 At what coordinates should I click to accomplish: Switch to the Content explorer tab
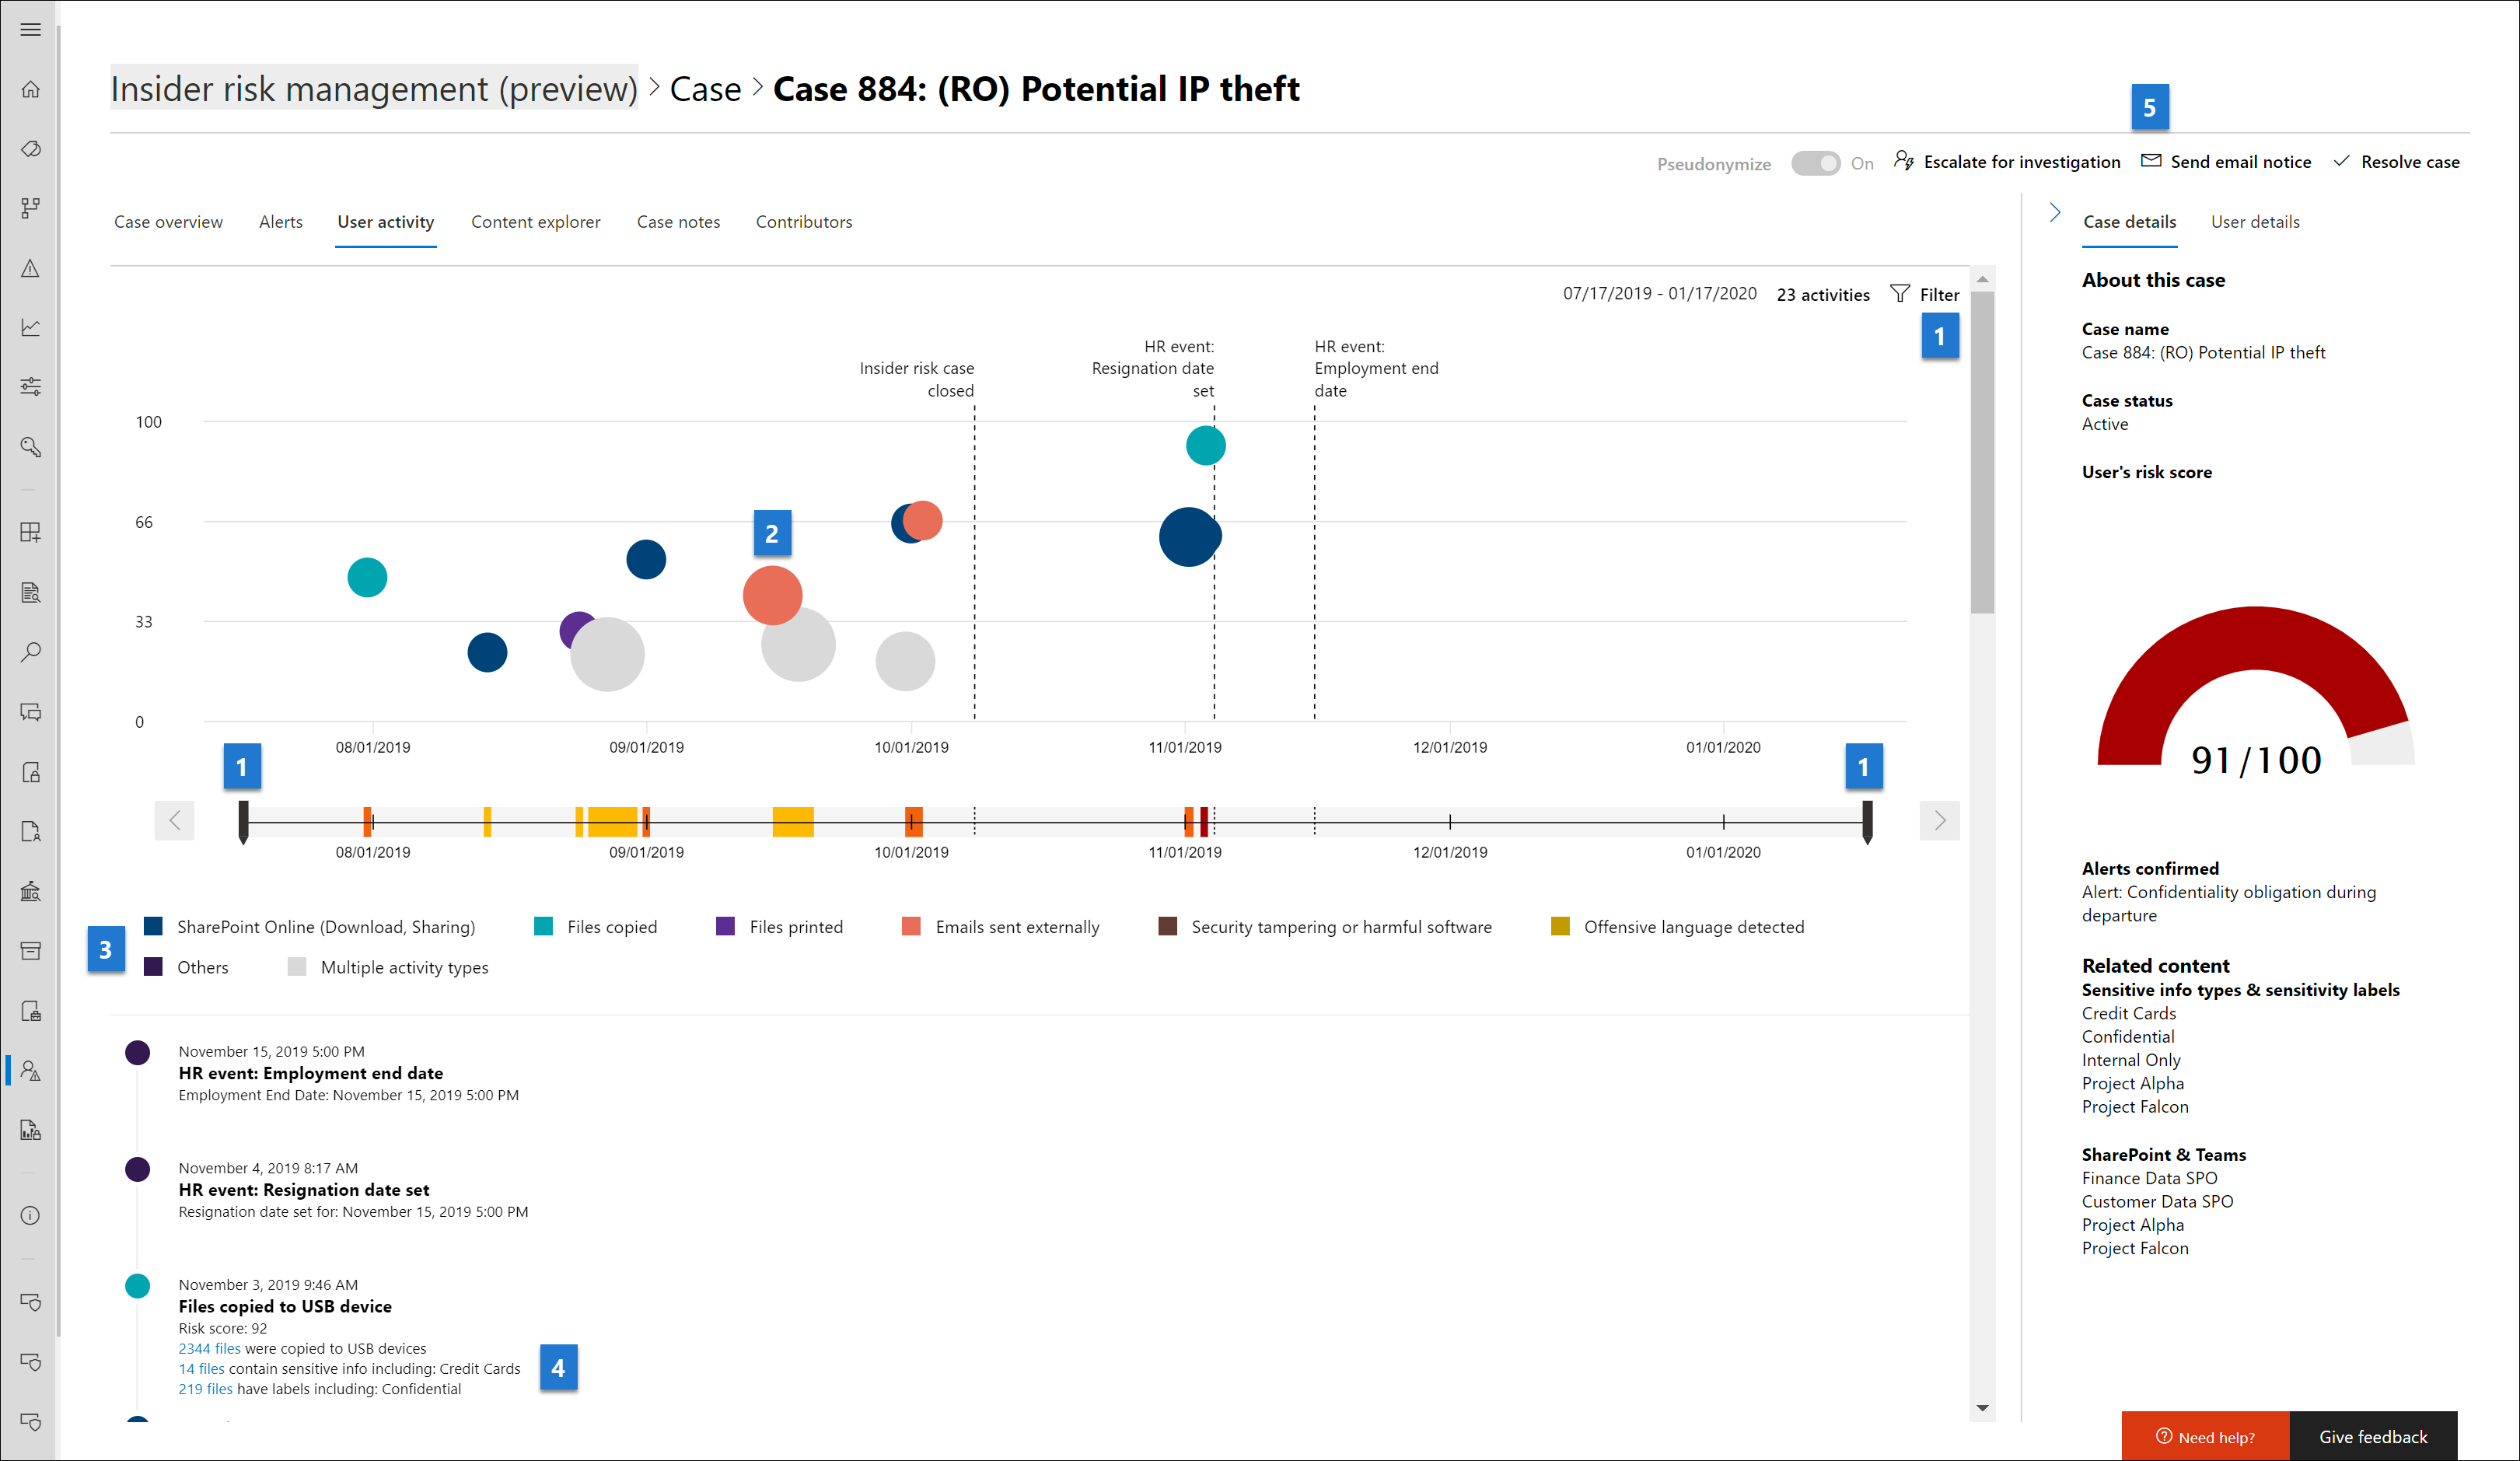tap(536, 222)
